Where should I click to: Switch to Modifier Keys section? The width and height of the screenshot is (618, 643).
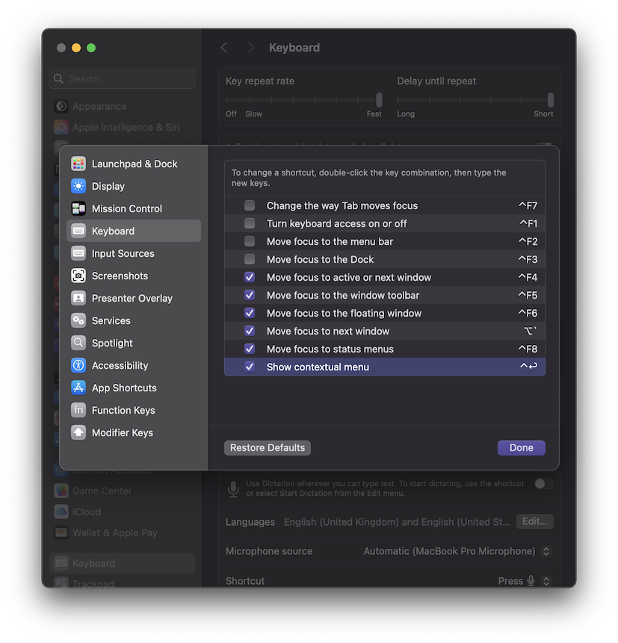point(122,432)
